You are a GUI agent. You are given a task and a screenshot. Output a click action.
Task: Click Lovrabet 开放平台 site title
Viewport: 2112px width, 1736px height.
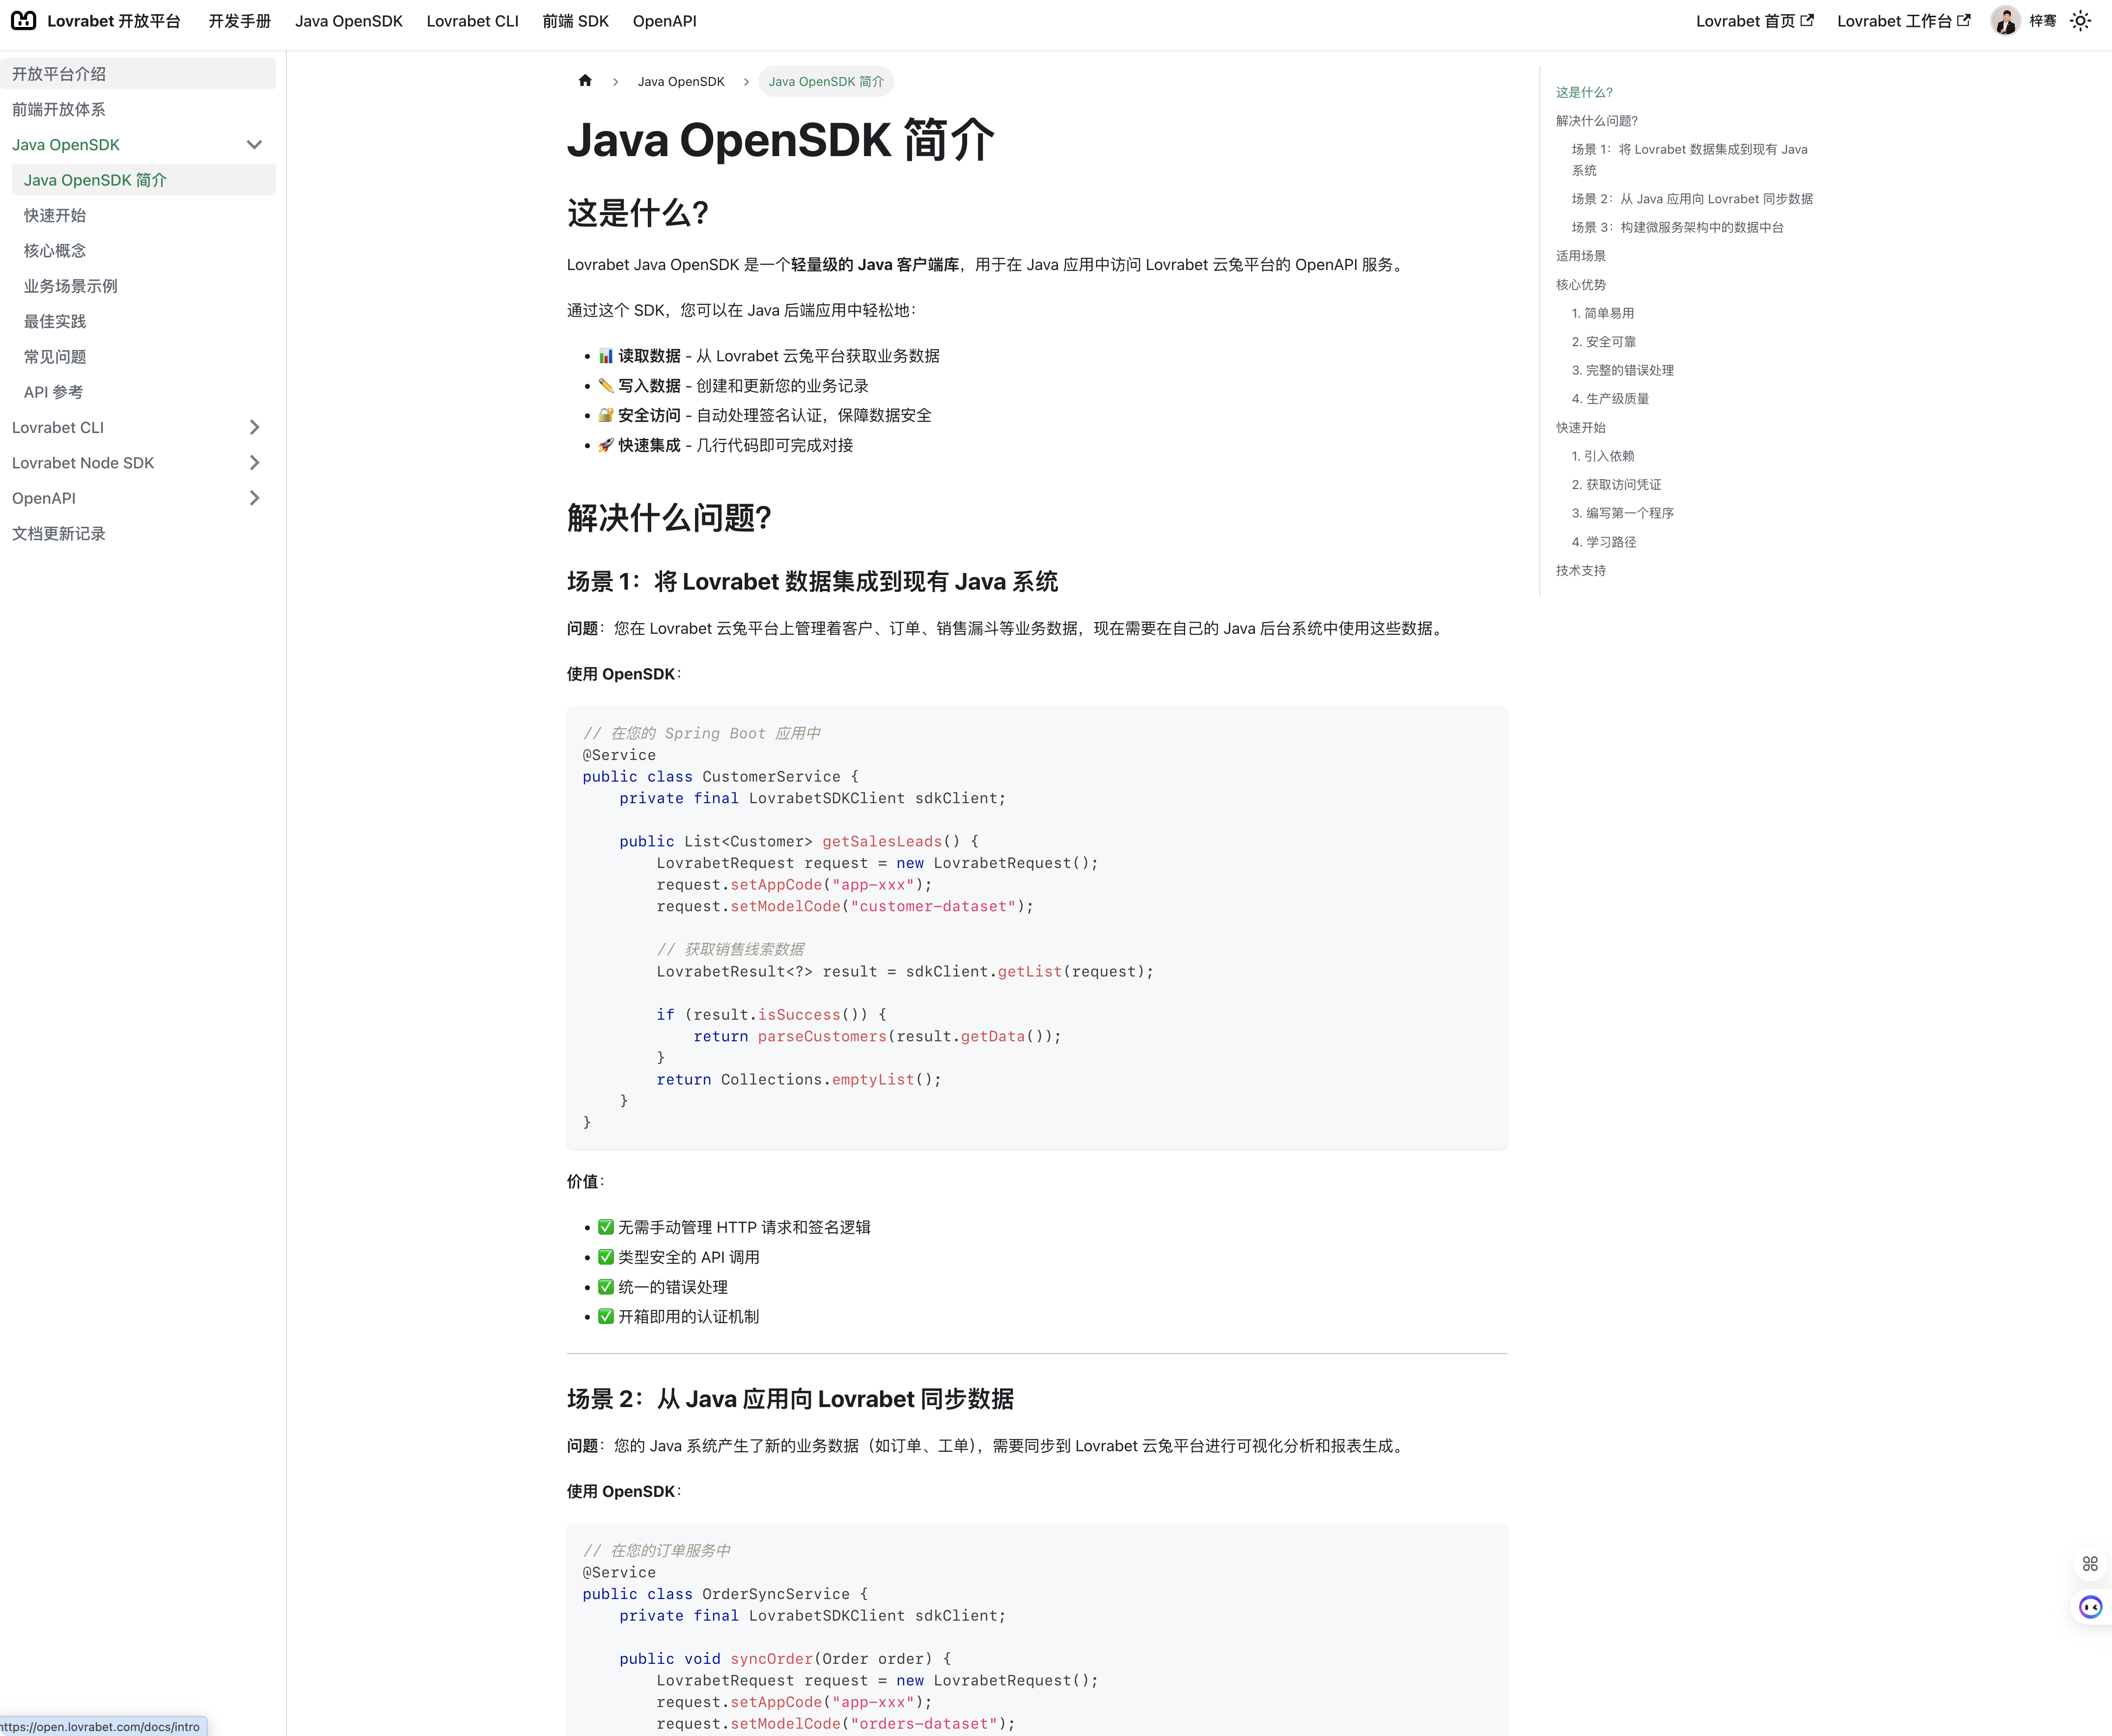114,21
